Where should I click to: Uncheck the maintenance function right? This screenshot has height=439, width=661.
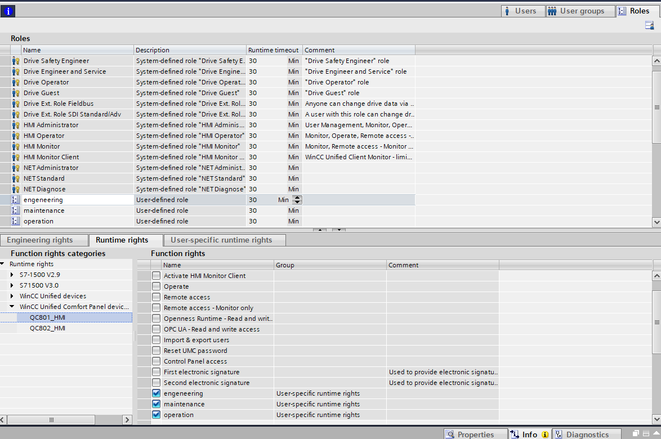tap(157, 404)
